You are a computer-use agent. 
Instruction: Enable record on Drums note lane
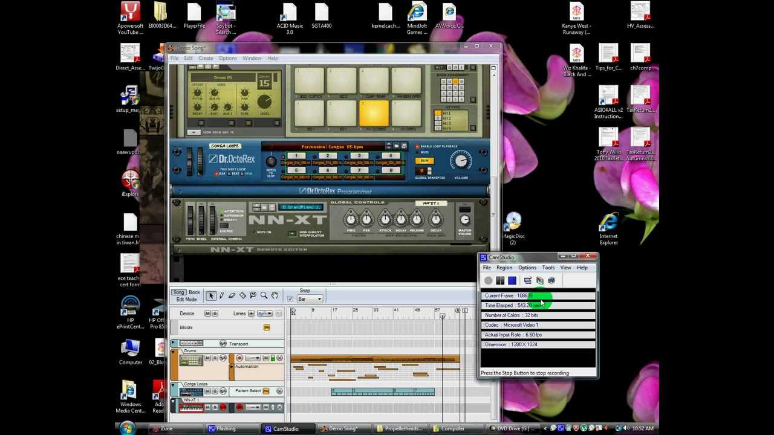[239, 358]
